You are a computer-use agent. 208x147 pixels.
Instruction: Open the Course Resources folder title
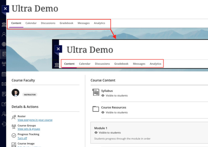[114, 107]
